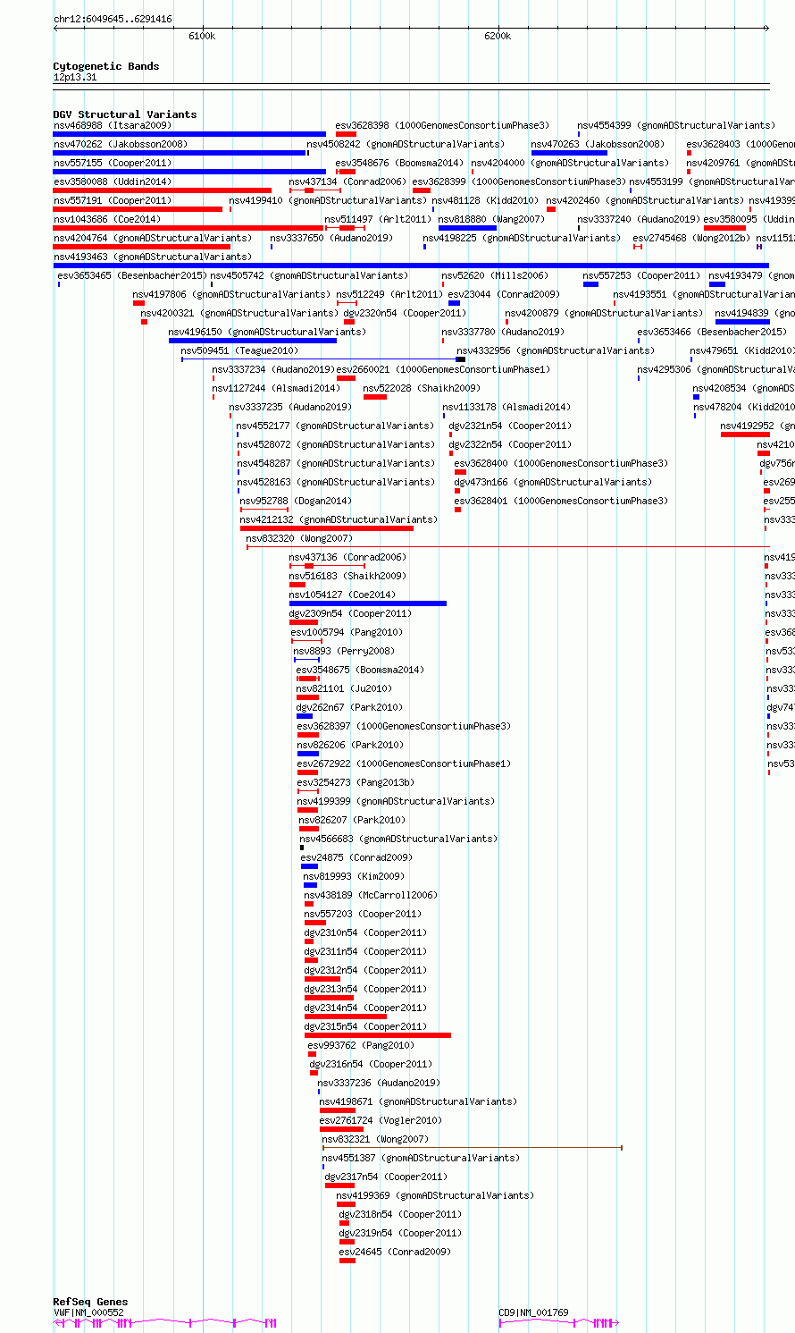Click the nsv819993 (Kim2009) label
795x1333 pixels.
pyautogui.click(x=354, y=876)
